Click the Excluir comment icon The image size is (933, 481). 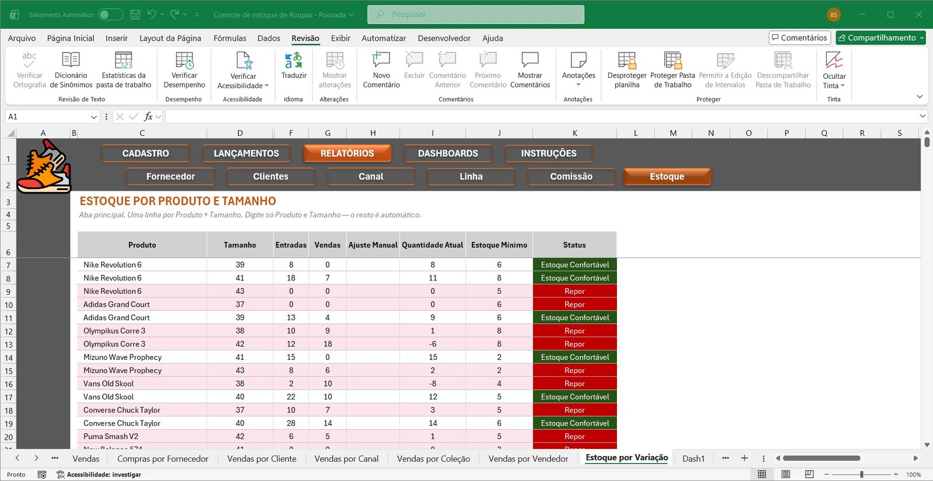point(414,59)
